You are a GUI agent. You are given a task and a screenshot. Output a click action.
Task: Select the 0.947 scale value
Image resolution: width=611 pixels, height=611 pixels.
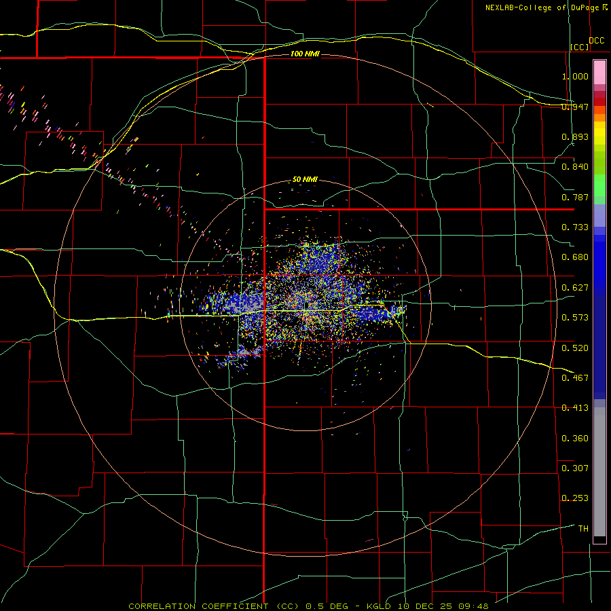575,107
